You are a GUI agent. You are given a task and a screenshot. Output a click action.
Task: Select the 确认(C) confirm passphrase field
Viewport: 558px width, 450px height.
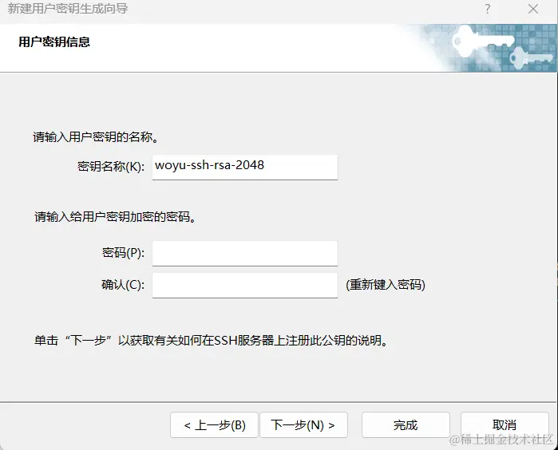(245, 286)
